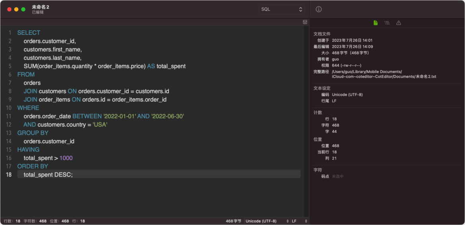Click the last edited time 14:09
The image size is (465, 225).
point(368,47)
